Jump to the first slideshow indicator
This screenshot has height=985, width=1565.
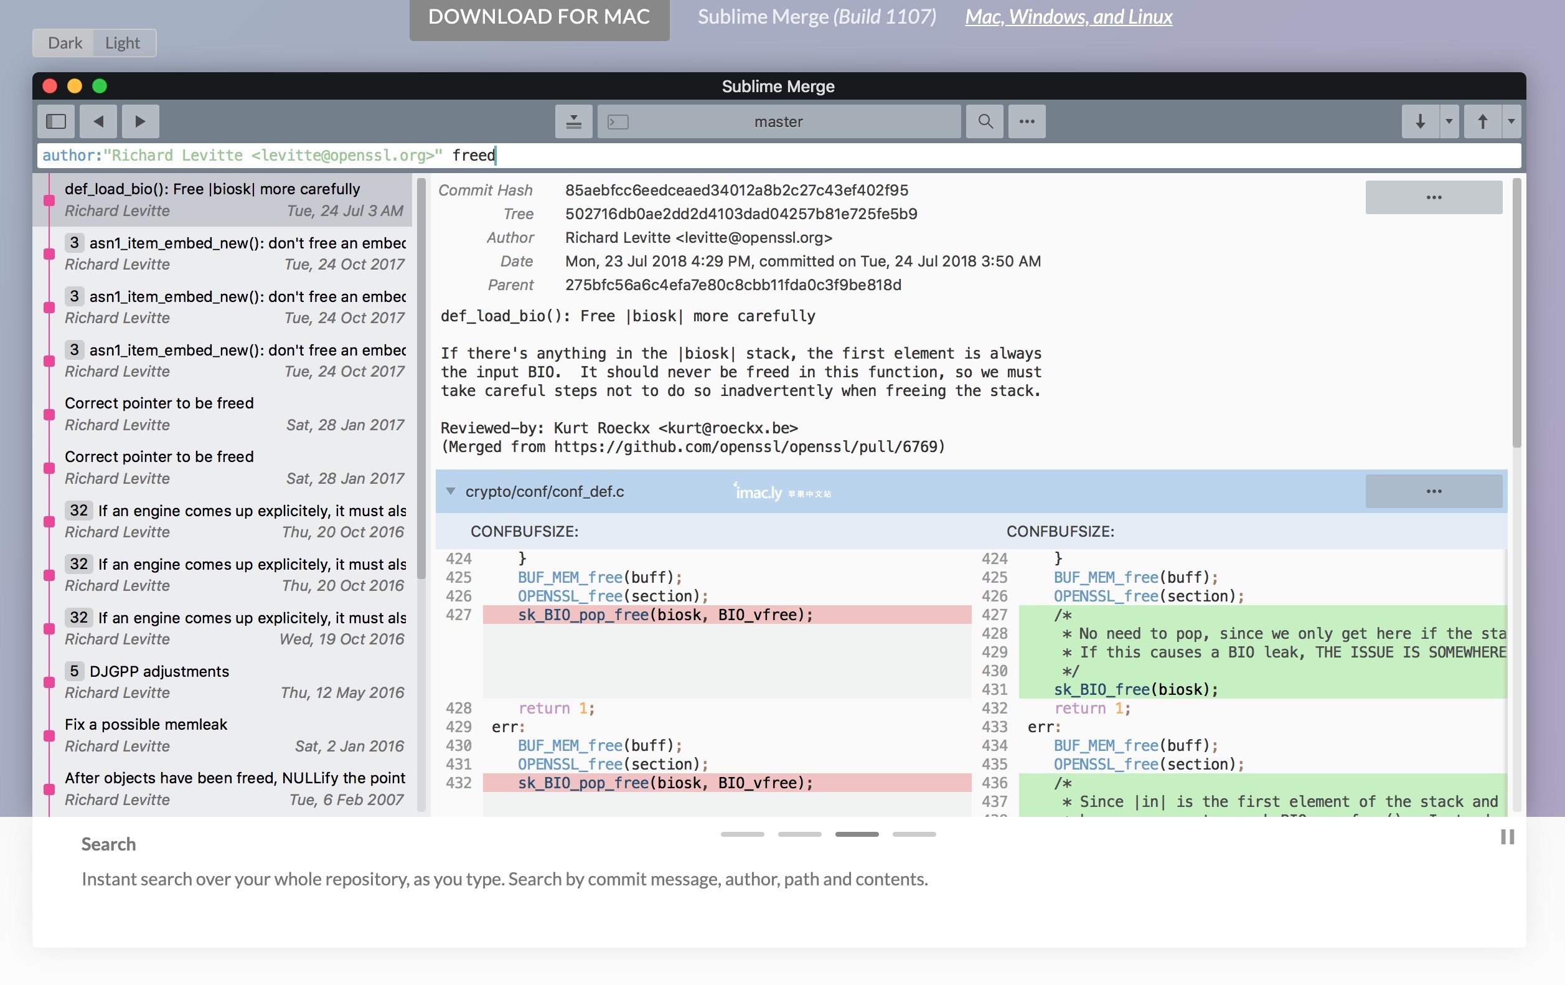(x=742, y=834)
